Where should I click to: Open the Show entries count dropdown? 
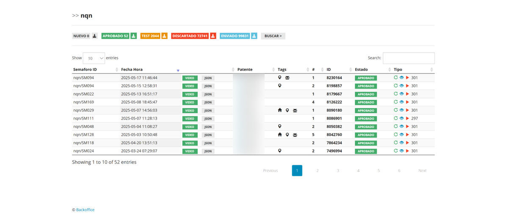(94, 58)
